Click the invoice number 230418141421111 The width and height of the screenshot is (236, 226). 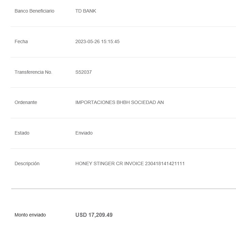click(165, 163)
